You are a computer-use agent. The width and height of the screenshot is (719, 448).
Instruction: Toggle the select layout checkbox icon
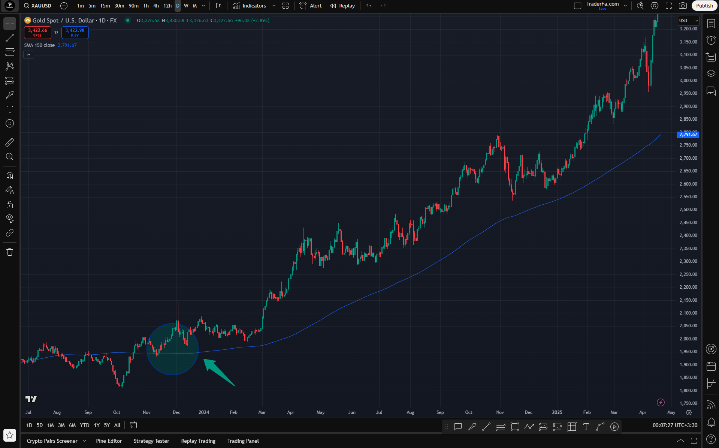click(x=577, y=6)
